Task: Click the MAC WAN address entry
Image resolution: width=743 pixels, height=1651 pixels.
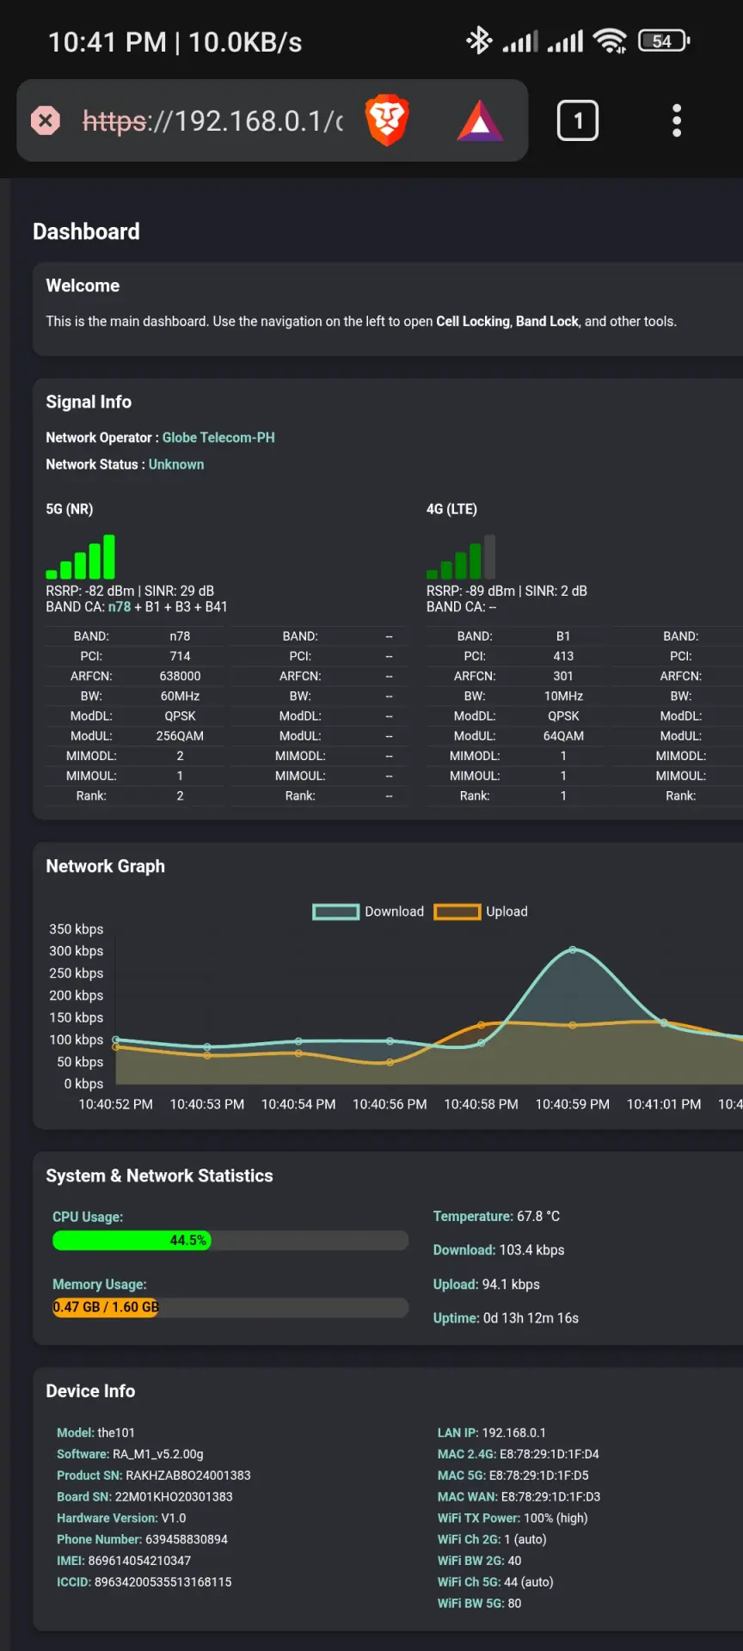Action: click(x=519, y=1497)
